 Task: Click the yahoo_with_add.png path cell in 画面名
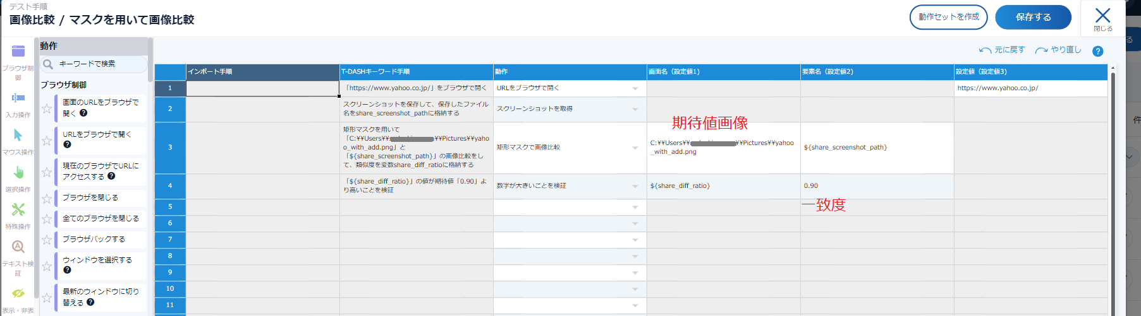pyautogui.click(x=724, y=148)
